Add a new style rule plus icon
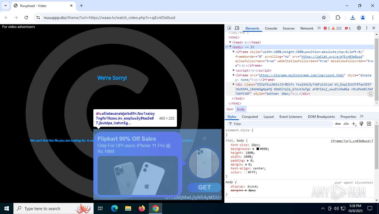Screen dimensions: 379x214 click(354, 124)
